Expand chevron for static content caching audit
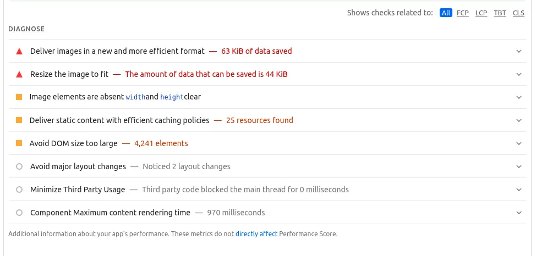Image resolution: width=536 pixels, height=256 pixels. click(518, 120)
